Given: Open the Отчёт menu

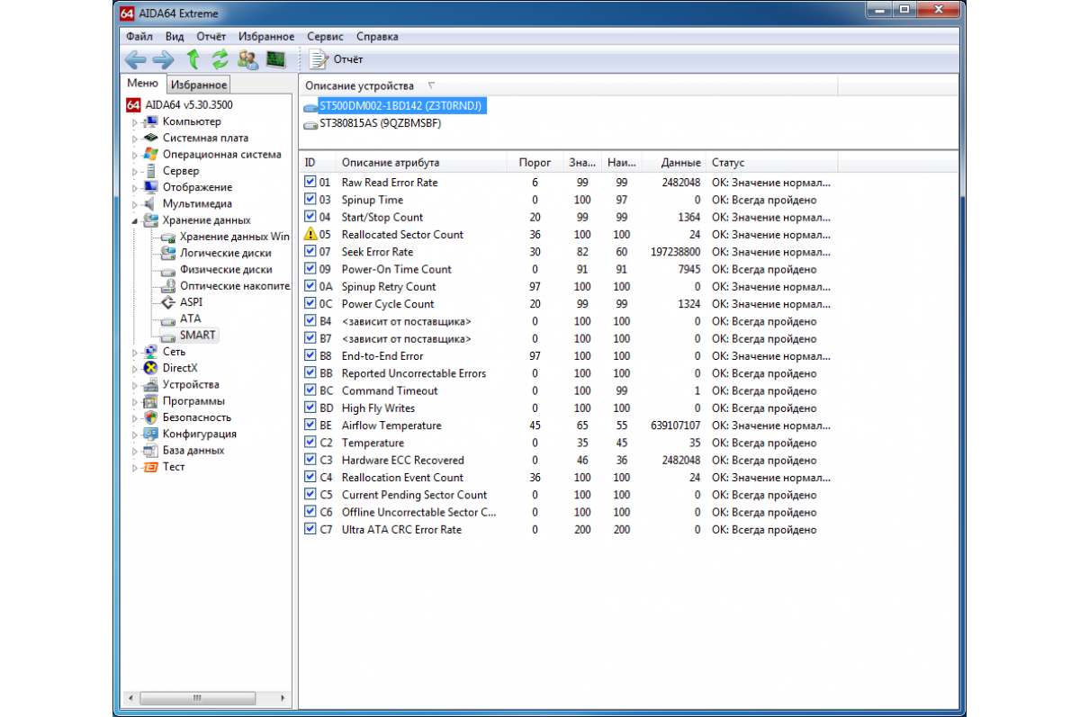Looking at the screenshot, I should [x=211, y=37].
